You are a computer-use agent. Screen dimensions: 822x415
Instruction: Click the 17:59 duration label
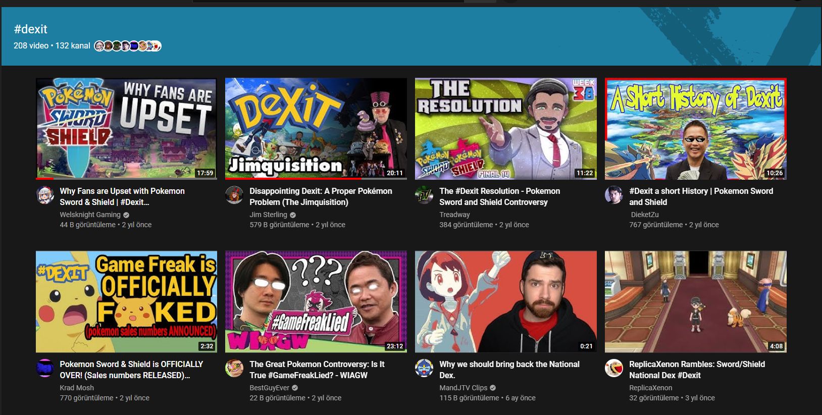(205, 173)
